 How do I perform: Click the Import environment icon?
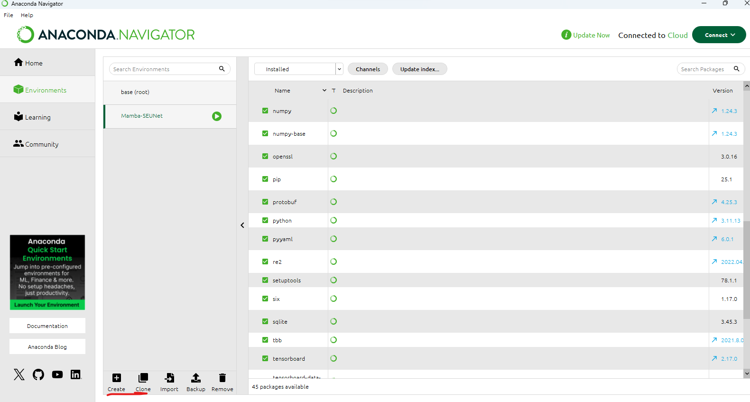coord(169,378)
